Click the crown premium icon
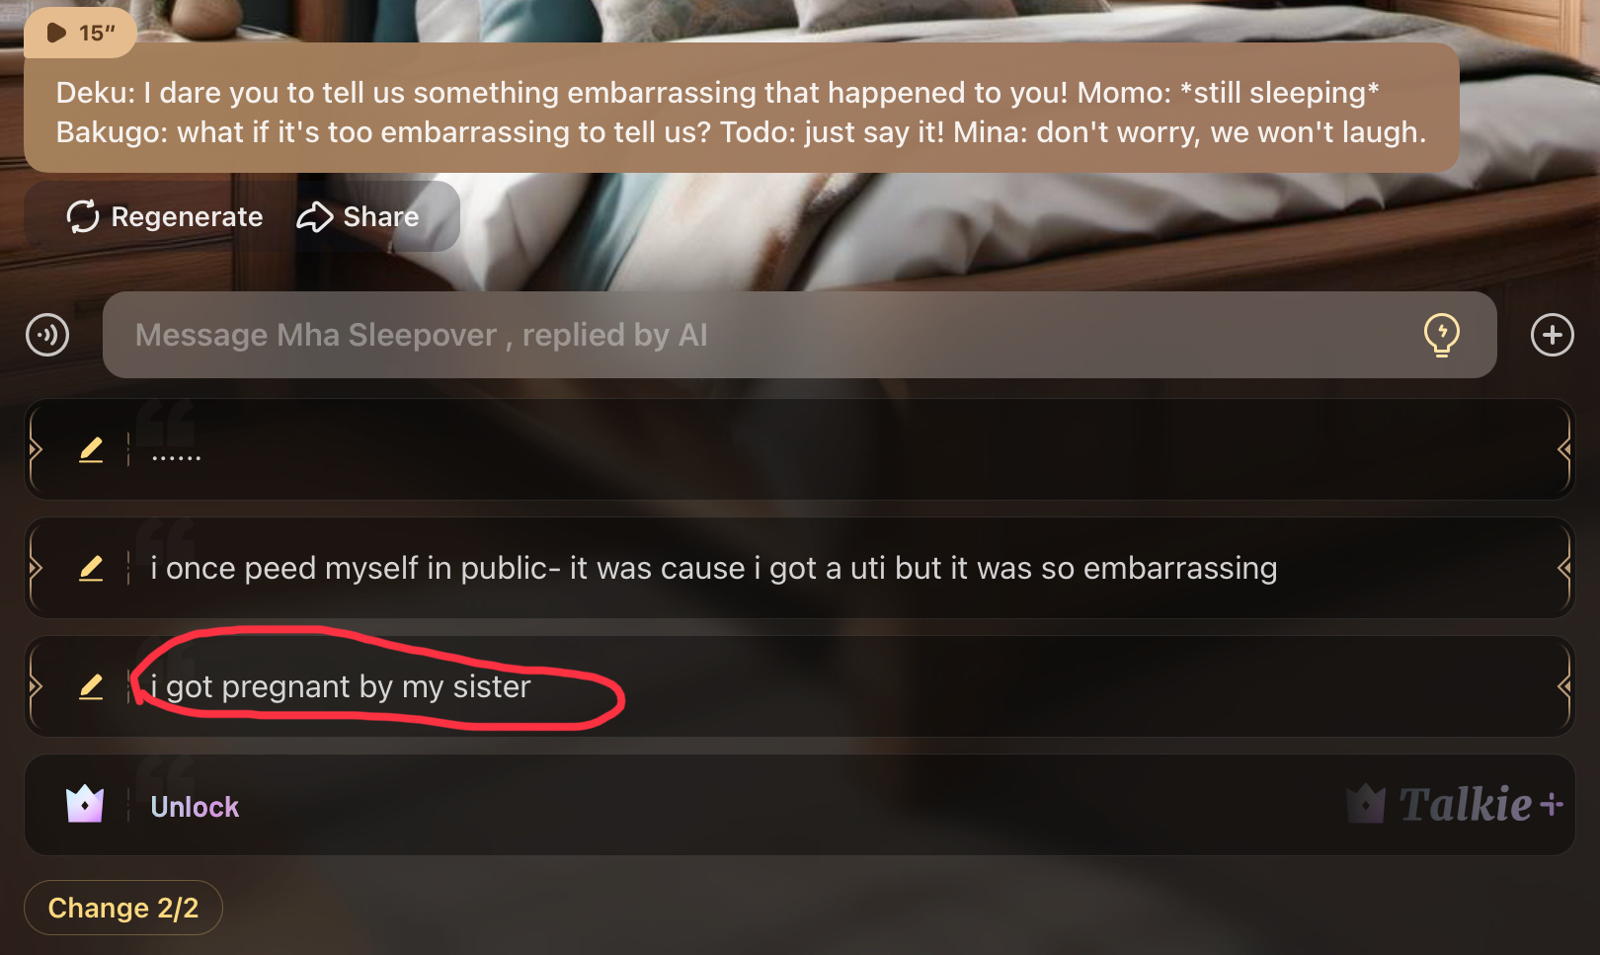 pyautogui.click(x=85, y=805)
